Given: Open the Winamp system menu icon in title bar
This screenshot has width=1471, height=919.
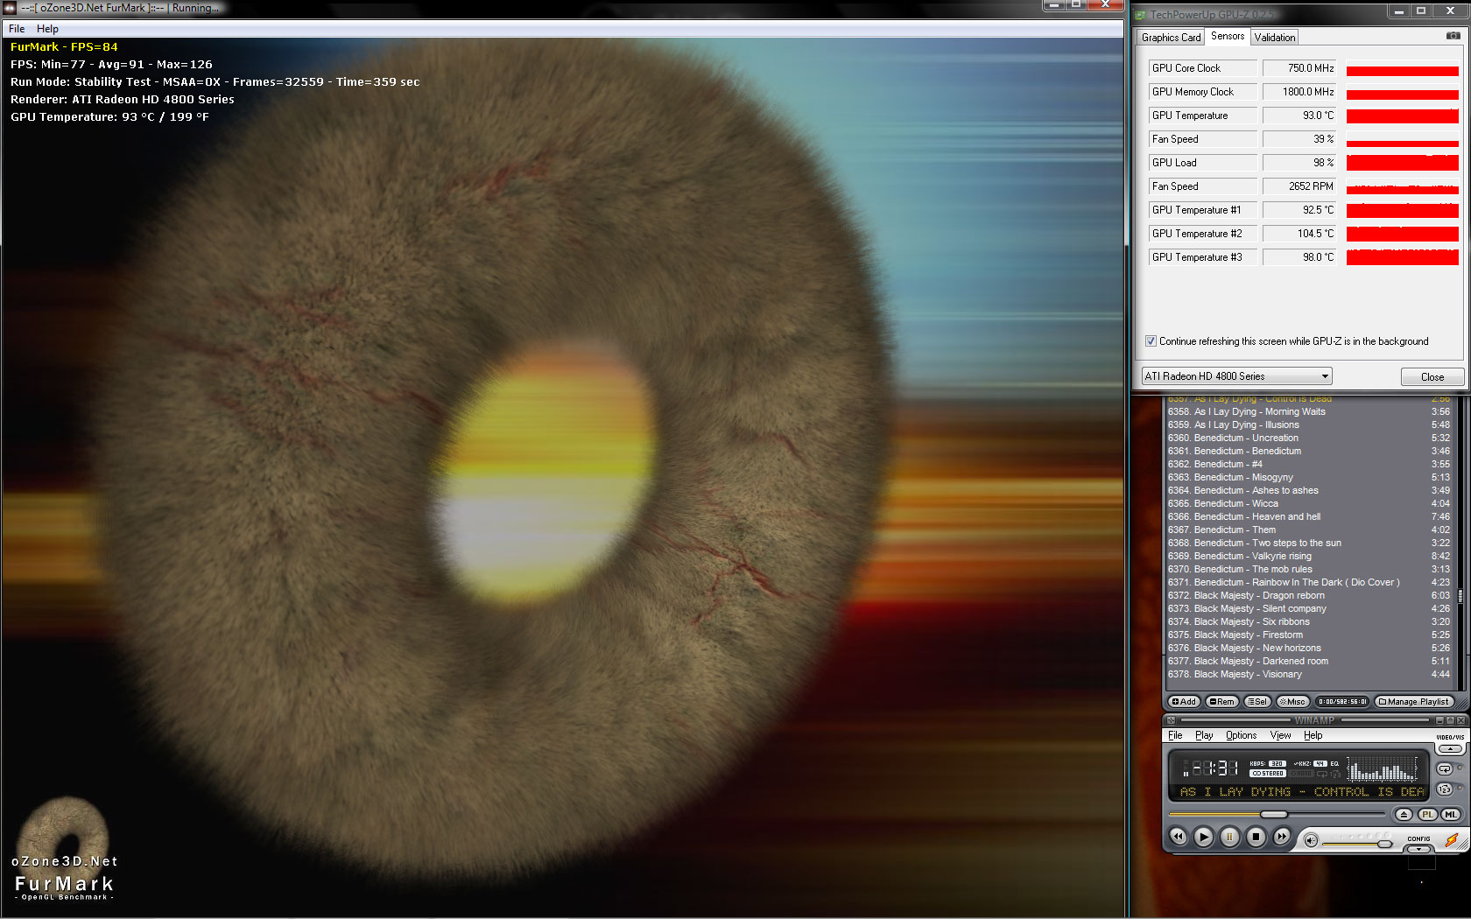Looking at the screenshot, I should [x=1172, y=720].
